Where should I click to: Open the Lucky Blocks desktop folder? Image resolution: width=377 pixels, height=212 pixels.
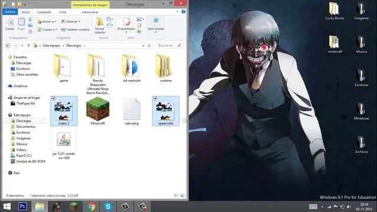tap(335, 11)
